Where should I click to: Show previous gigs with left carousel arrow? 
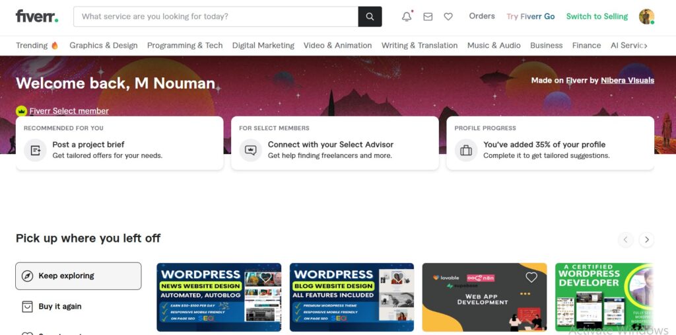tap(626, 240)
